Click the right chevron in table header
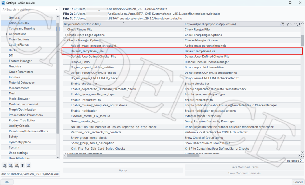This screenshot has height=185, width=305. coord(299,24)
